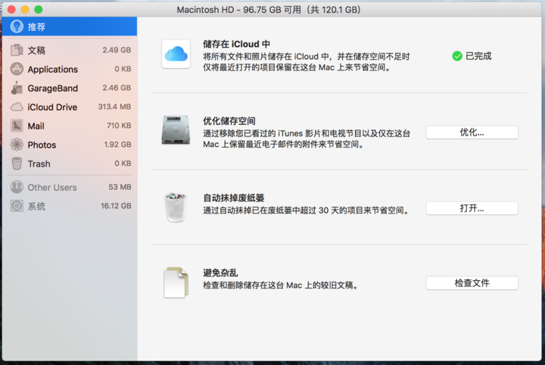Click the iCloud storage cloud icon
Viewport: 545px width, 365px height.
176,55
